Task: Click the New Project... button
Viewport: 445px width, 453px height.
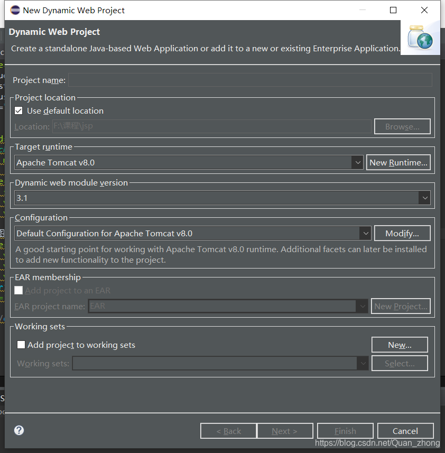Action: (401, 306)
